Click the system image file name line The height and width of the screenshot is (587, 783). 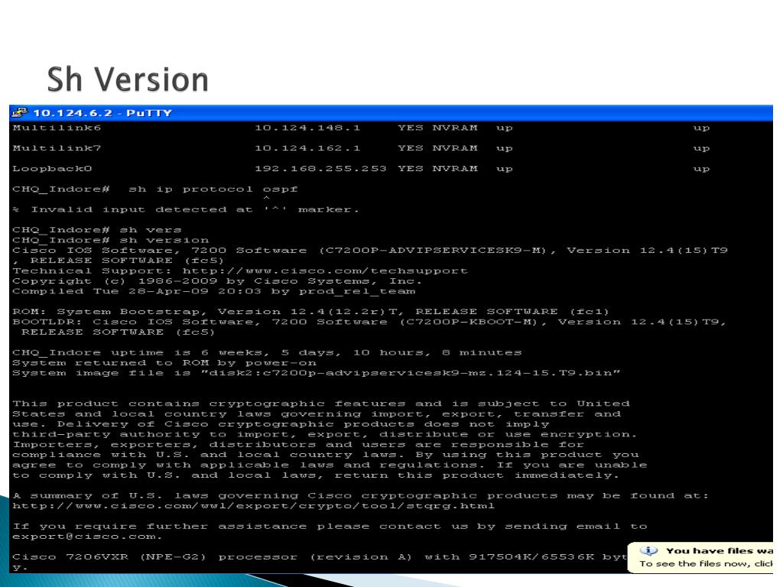tap(316, 373)
